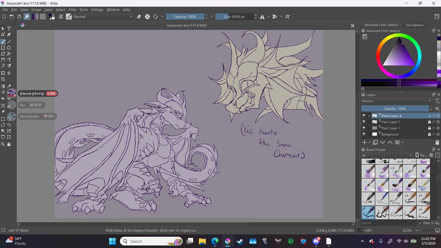Hide Paint Layer 7
441x248 pixels.
click(364, 122)
